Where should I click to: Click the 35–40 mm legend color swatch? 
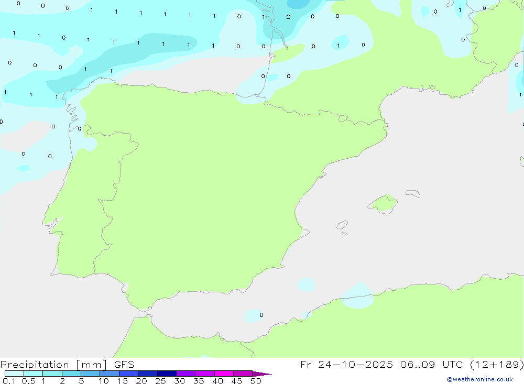coord(205,374)
